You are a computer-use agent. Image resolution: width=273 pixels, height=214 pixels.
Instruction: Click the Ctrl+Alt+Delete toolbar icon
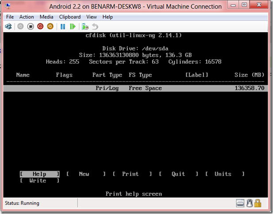click(8, 27)
